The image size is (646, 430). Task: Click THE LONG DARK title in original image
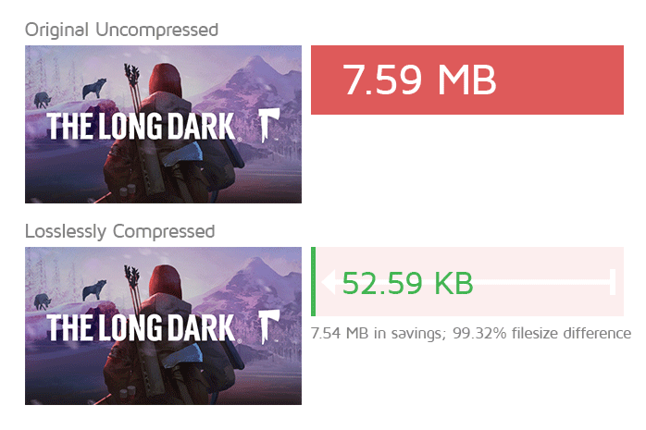coord(142,126)
